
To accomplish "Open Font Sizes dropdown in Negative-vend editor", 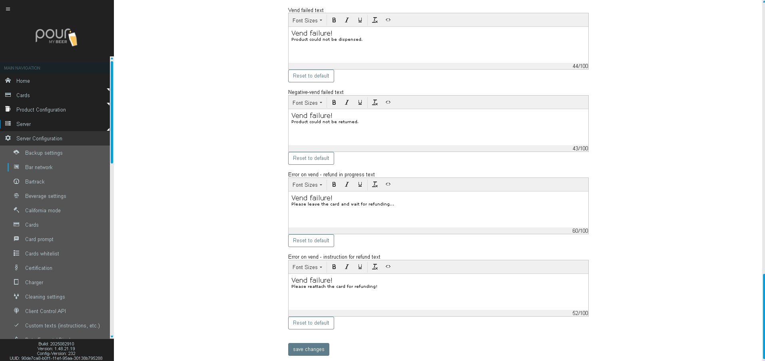I will pyautogui.click(x=307, y=103).
